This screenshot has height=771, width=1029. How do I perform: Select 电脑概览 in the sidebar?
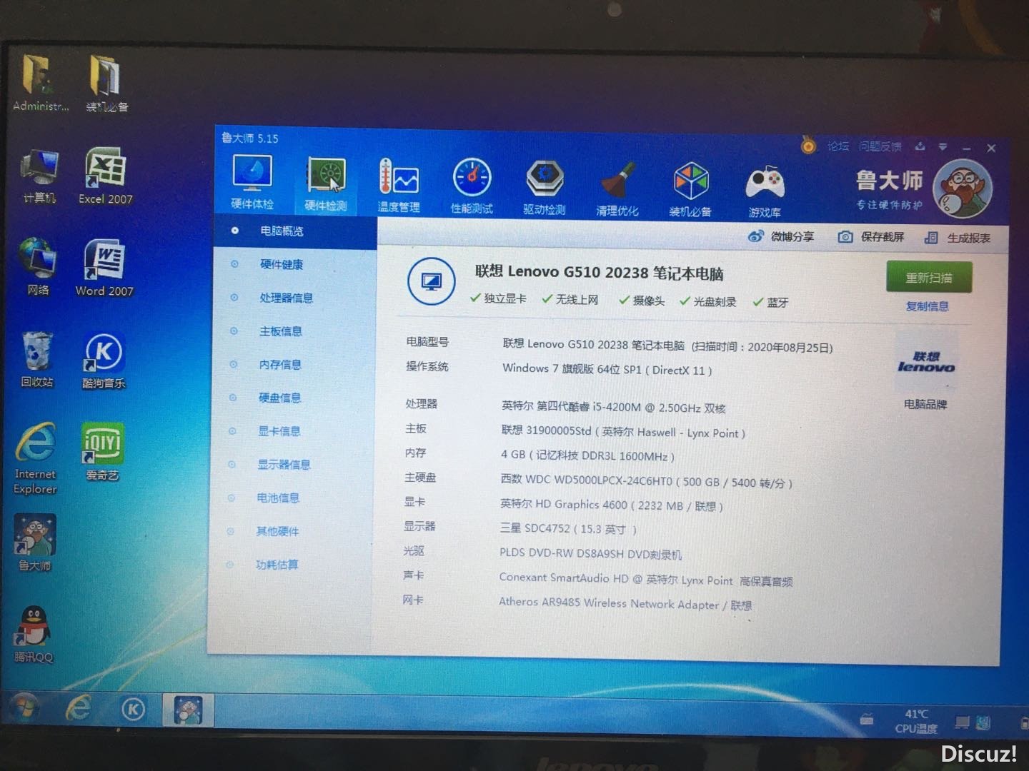click(295, 231)
